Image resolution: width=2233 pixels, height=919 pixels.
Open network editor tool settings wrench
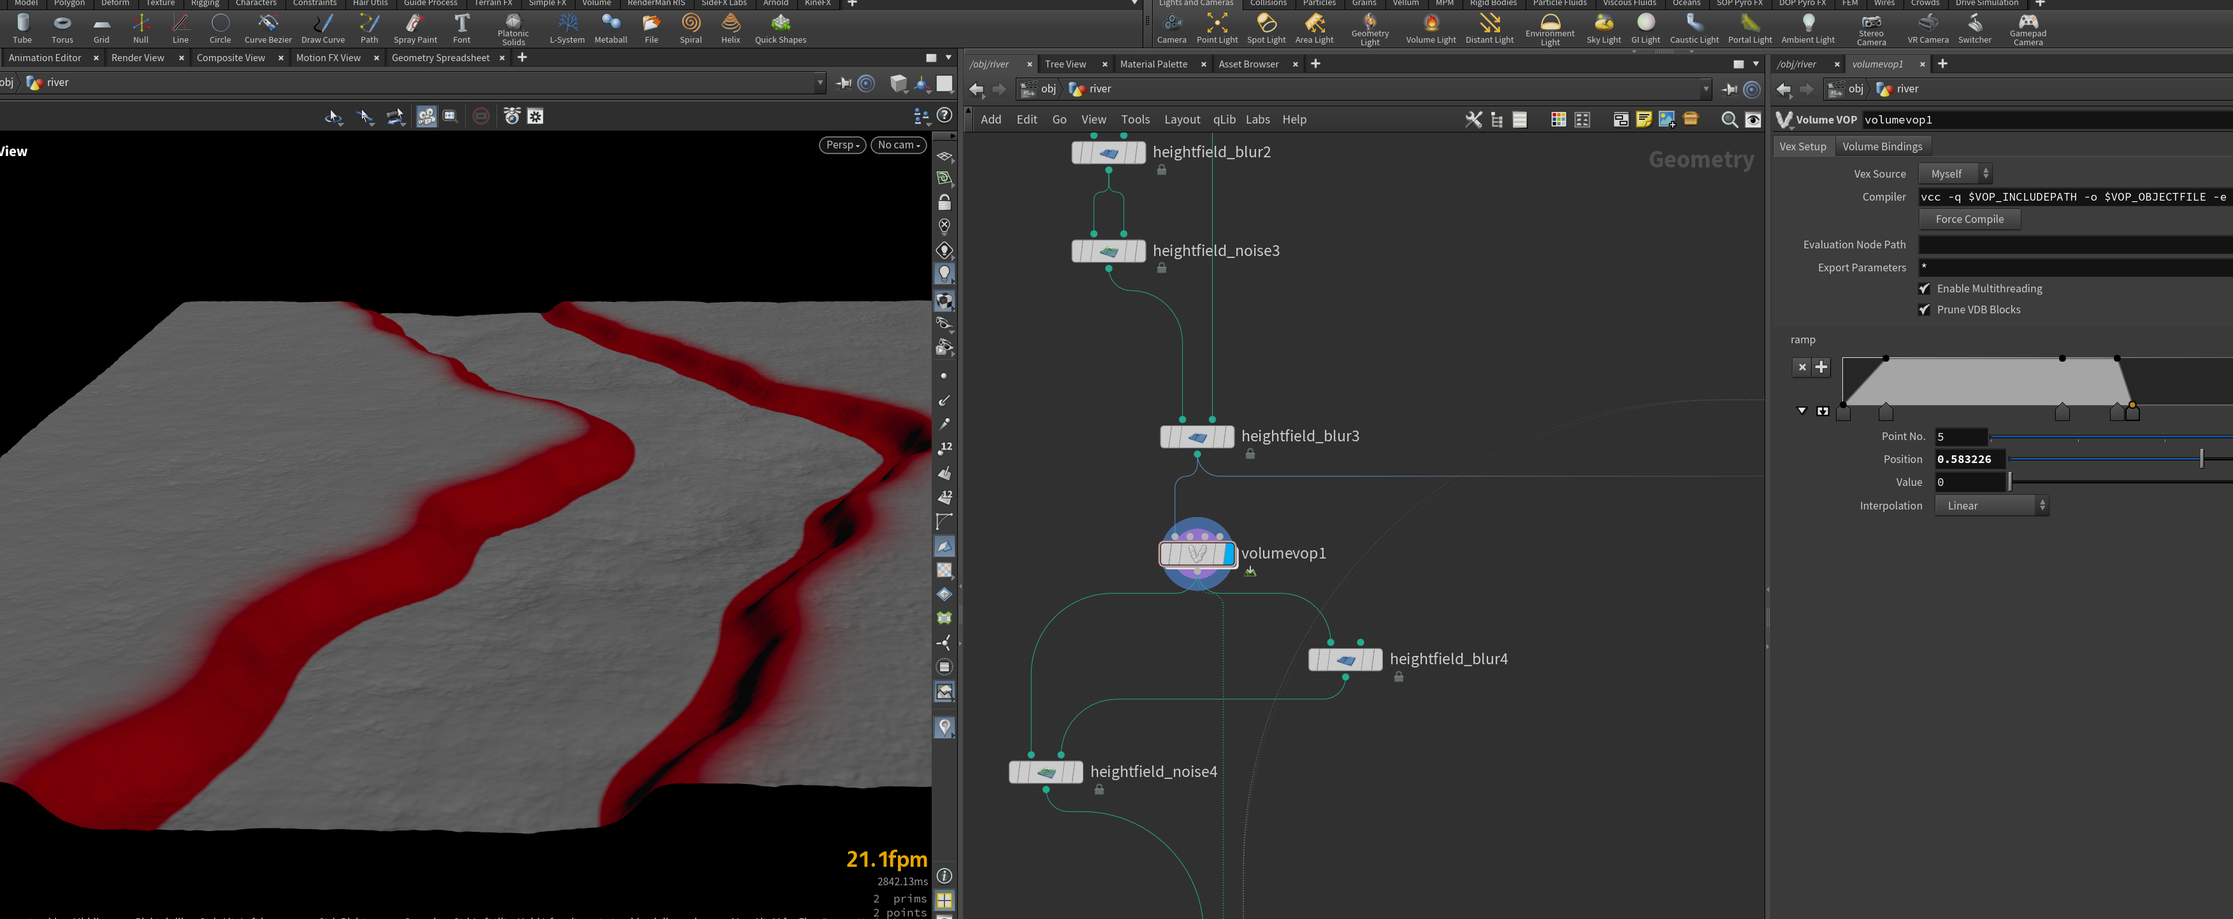(1473, 120)
